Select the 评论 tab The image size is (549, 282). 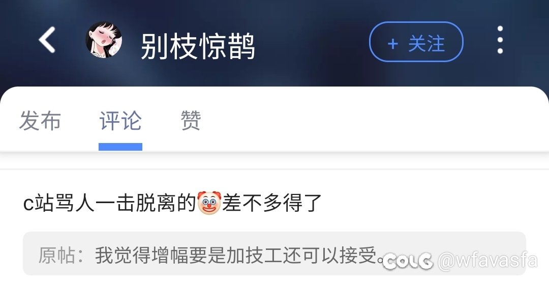(x=120, y=121)
